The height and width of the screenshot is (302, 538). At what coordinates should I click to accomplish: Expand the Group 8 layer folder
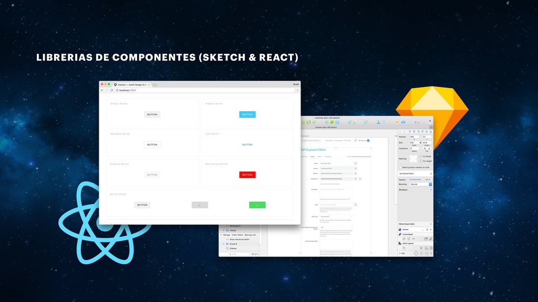224,244
